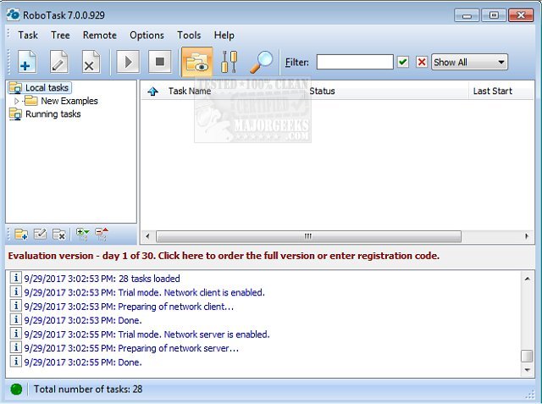Click the Edit Task pencil icon
Screen dimensions: 542x404
(59, 62)
